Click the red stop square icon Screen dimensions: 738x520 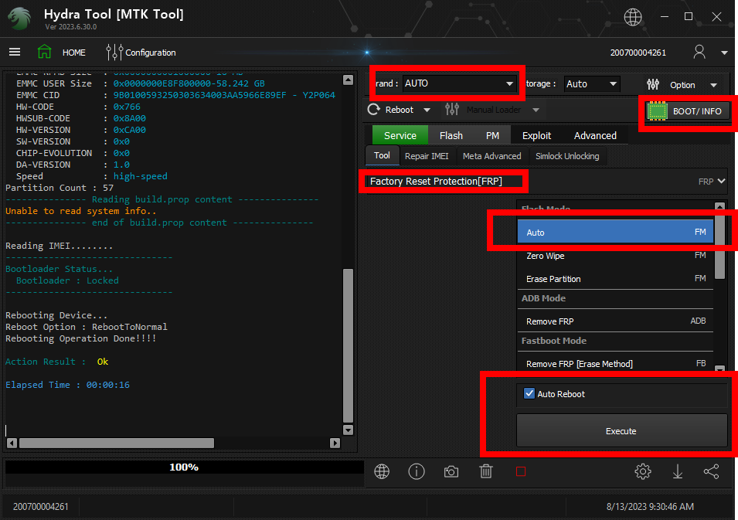click(521, 471)
